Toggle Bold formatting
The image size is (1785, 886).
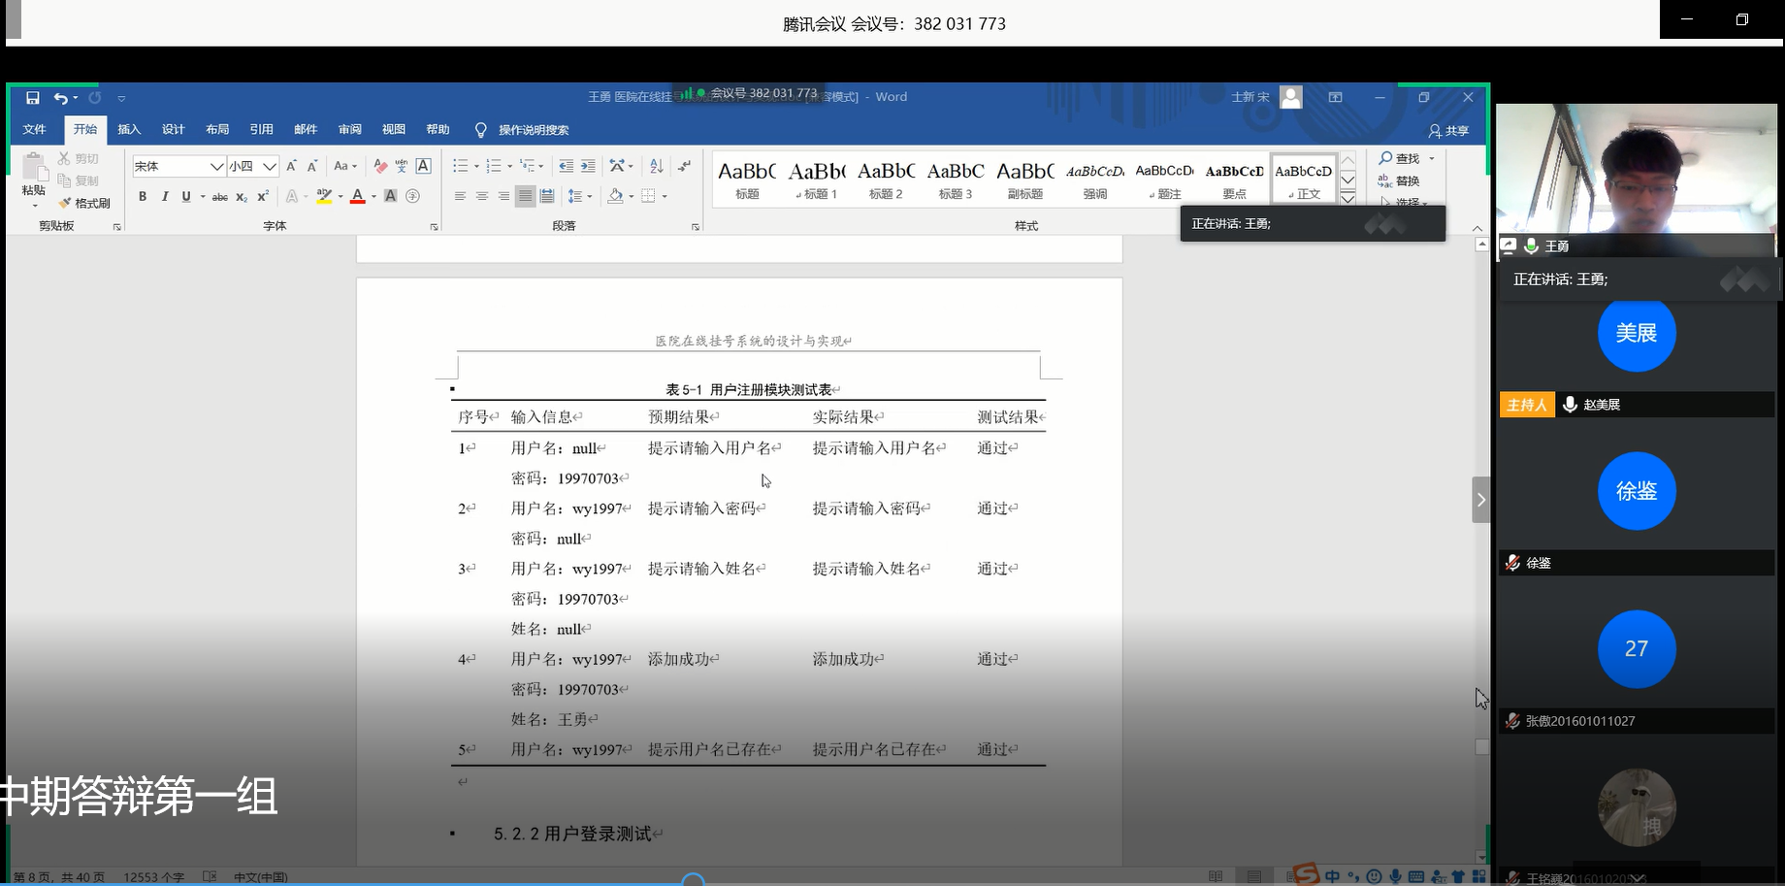click(143, 197)
